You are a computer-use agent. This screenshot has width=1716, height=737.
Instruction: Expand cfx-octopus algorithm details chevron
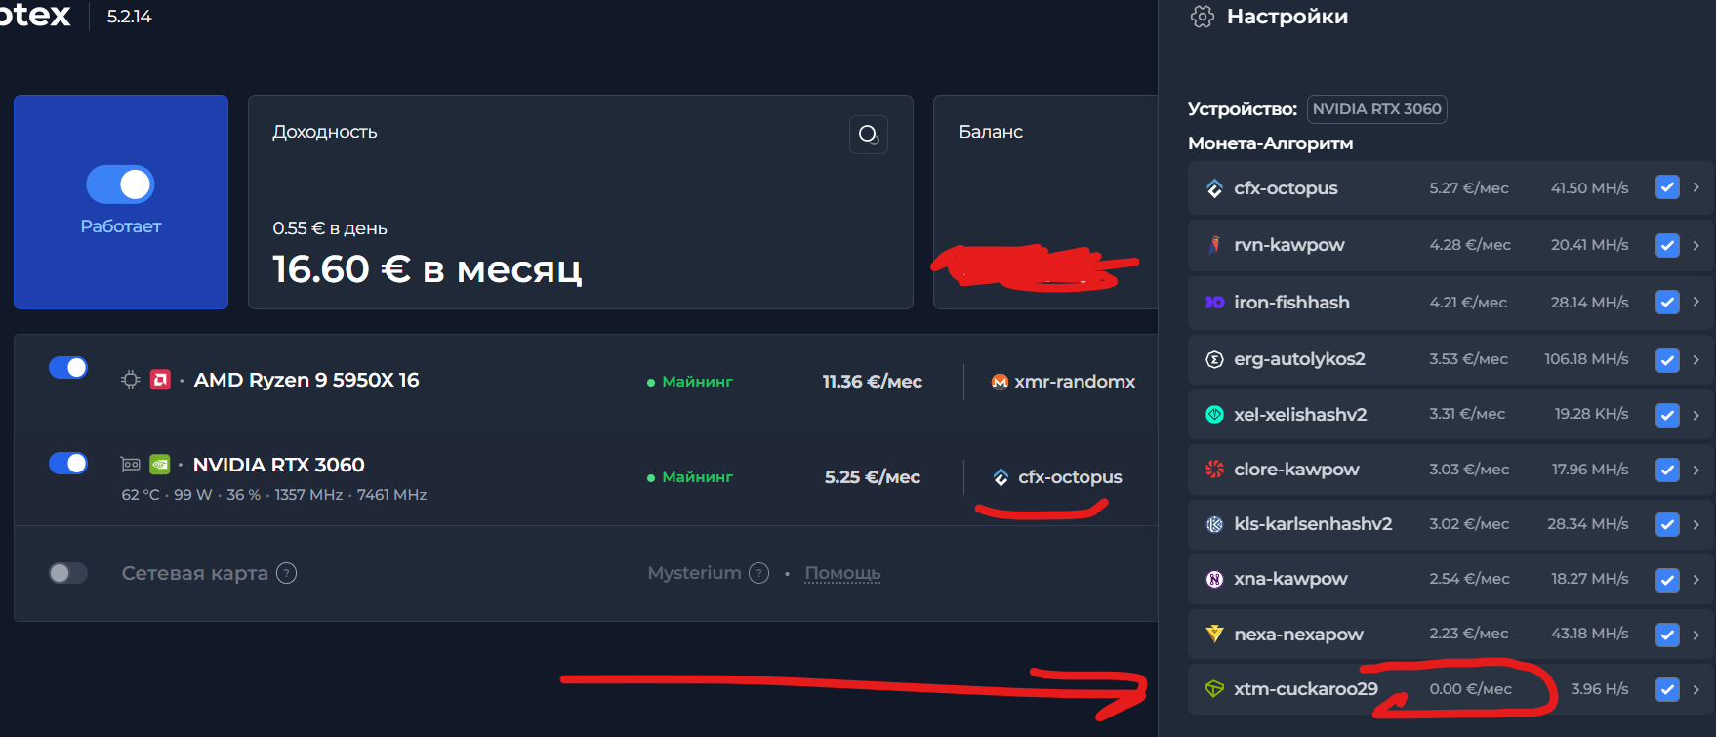pyautogui.click(x=1696, y=187)
